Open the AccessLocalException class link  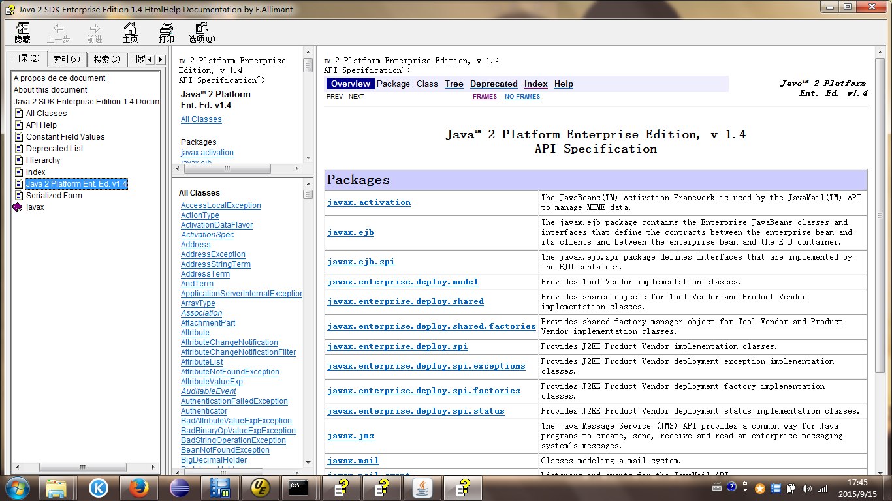click(x=221, y=205)
